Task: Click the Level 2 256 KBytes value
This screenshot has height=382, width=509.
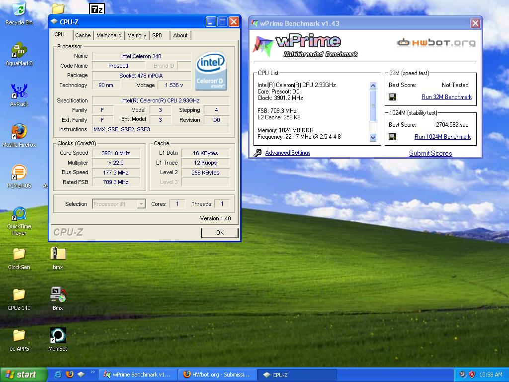Action: (x=205, y=173)
